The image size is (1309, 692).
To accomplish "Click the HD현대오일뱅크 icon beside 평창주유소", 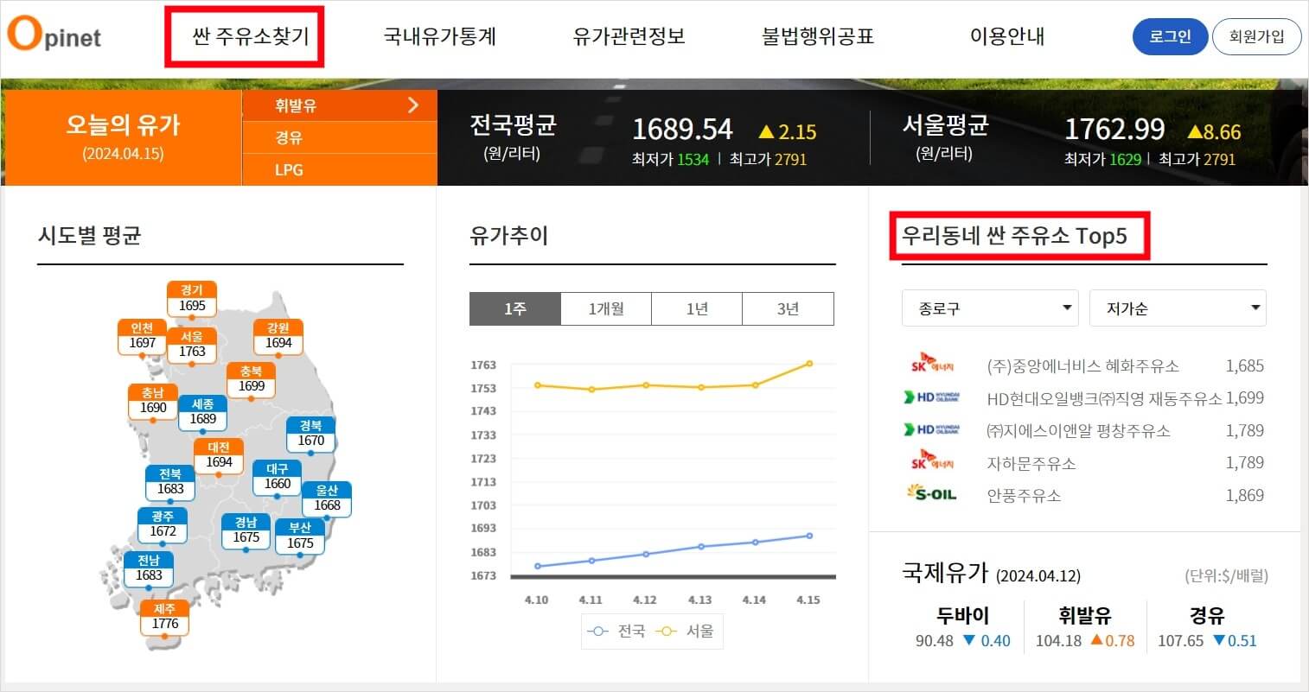I will pos(932,430).
